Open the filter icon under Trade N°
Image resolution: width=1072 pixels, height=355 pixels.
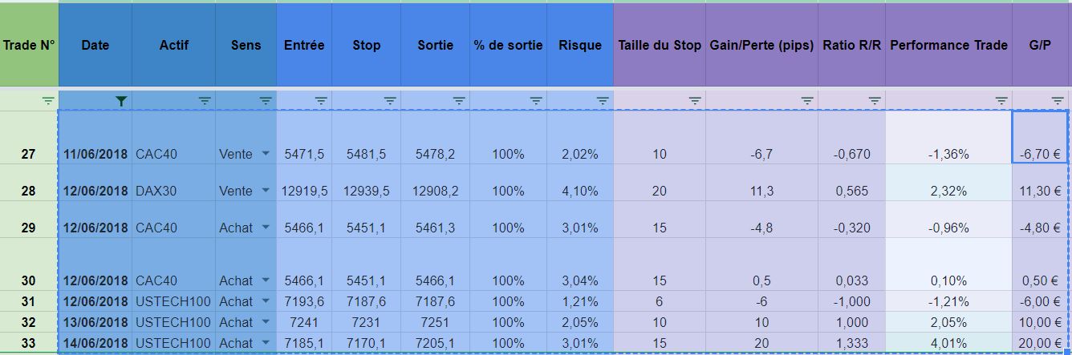[49, 101]
